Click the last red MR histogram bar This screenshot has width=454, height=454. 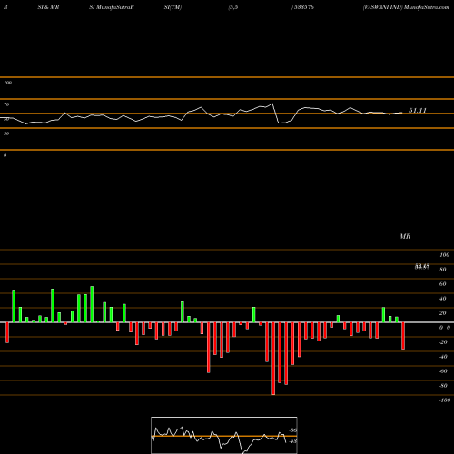403,336
